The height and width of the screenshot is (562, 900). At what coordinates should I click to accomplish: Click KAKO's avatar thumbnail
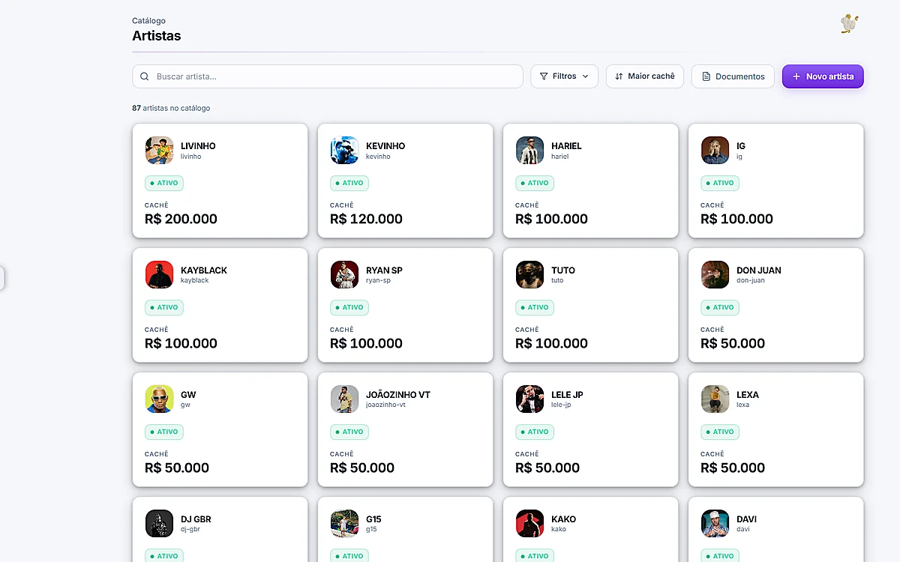pyautogui.click(x=529, y=523)
